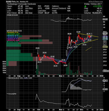Click the "Roku, Inc." company name
The width and height of the screenshot is (109, 111).
point(15,2)
